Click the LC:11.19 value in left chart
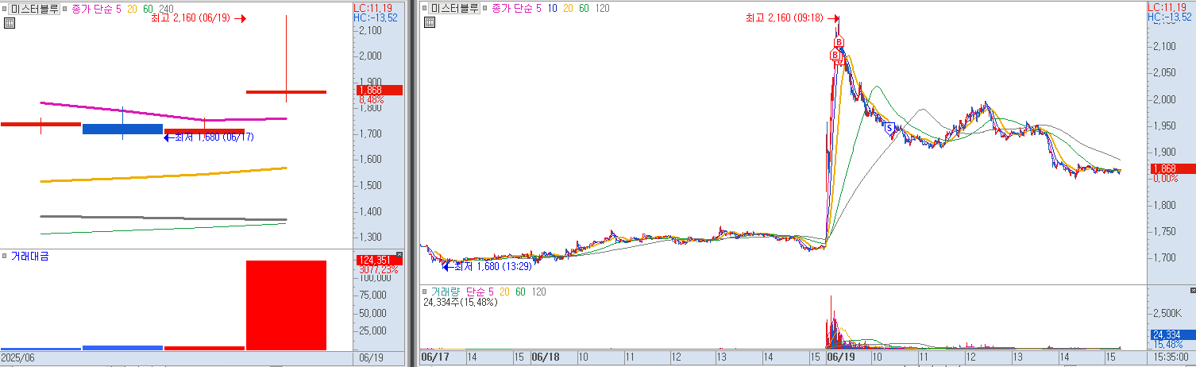The height and width of the screenshot is (367, 1196). (372, 7)
